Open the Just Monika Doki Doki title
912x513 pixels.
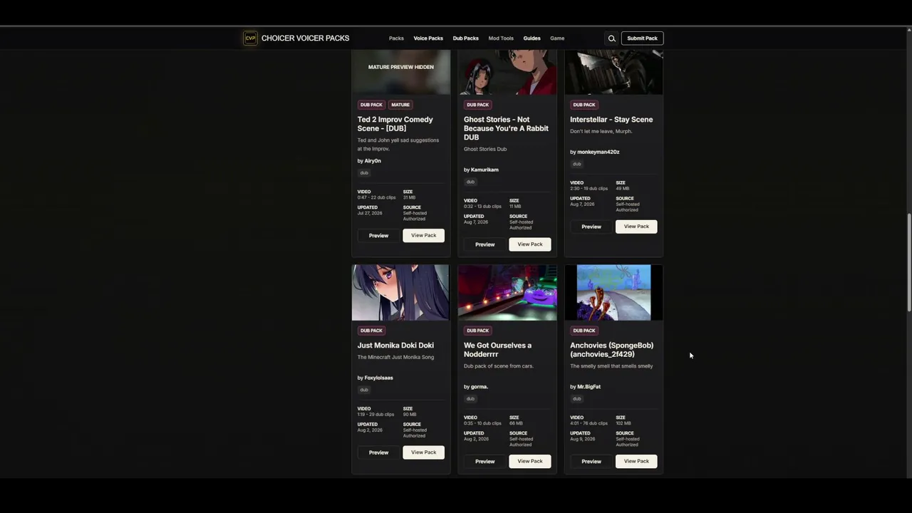[x=395, y=346]
